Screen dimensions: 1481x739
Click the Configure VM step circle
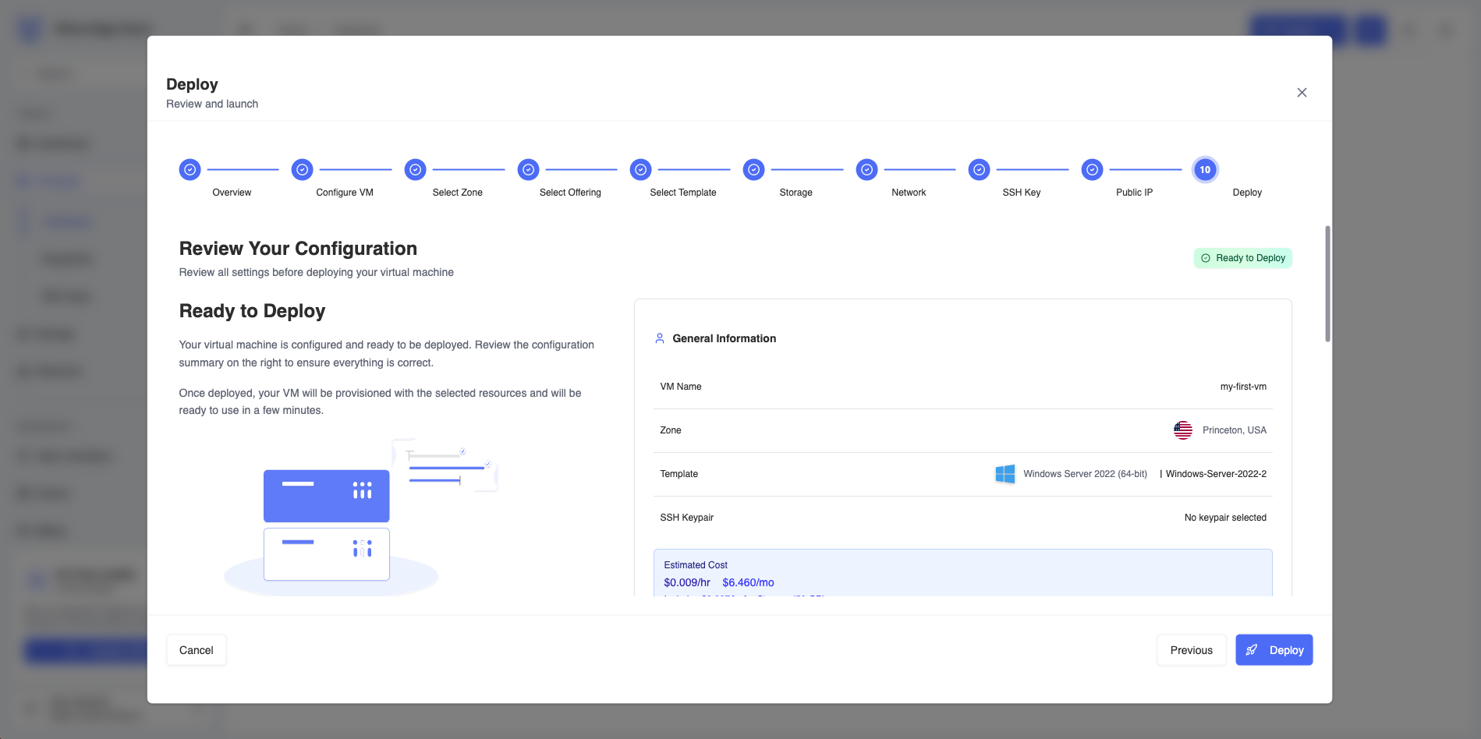[302, 169]
